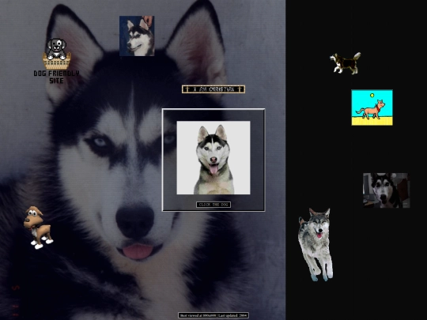
Task: Select the orange cartoon dog on cyan tile
Action: click(372, 107)
